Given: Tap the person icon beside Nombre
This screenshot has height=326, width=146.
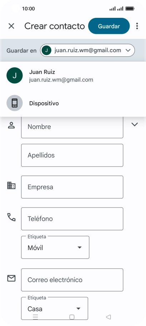Looking at the screenshot, I should click(x=11, y=125).
